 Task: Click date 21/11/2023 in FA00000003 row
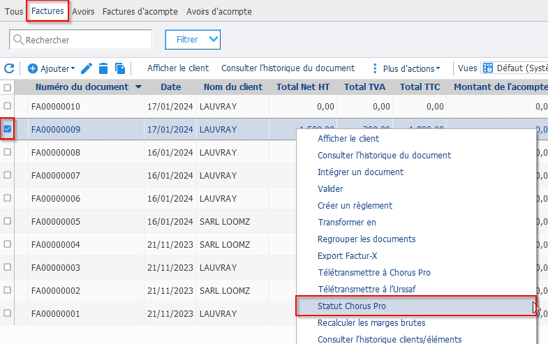coord(170,268)
